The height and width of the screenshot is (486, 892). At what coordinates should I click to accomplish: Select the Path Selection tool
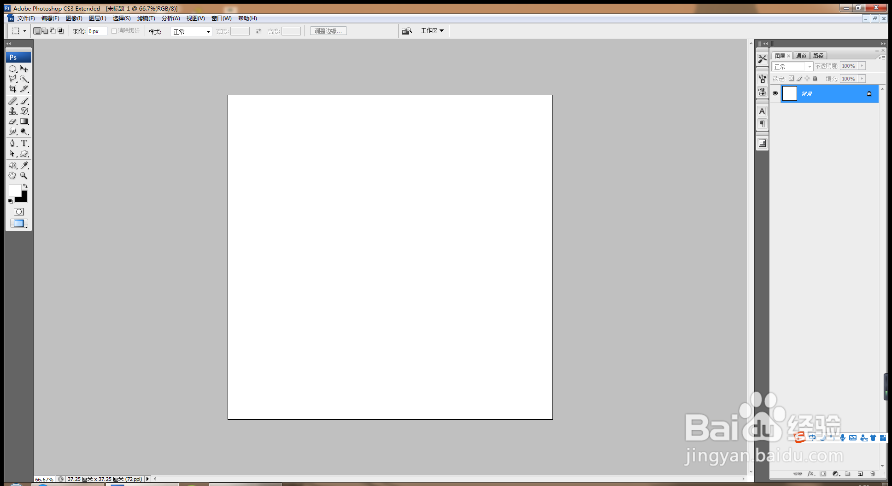[13, 154]
